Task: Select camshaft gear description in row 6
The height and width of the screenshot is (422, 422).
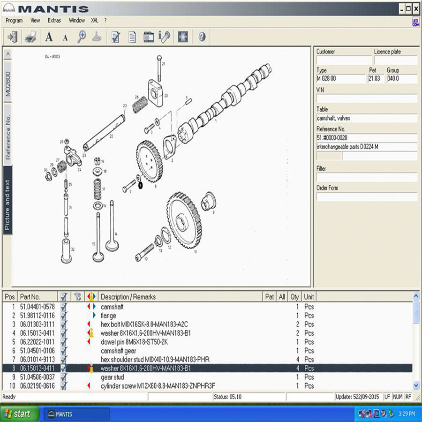Action: (119, 351)
